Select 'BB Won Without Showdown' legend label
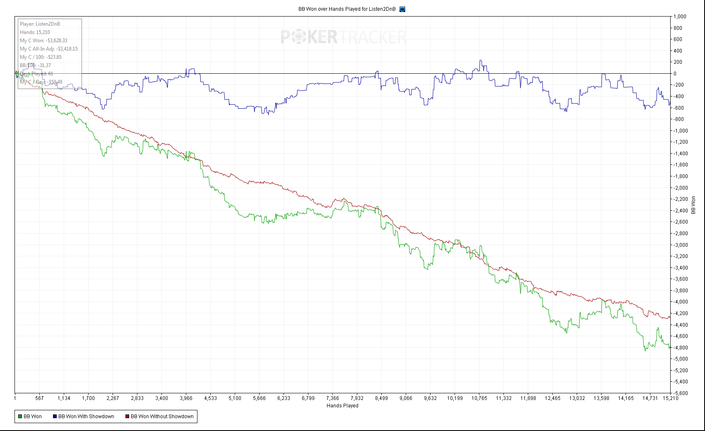 pos(162,417)
